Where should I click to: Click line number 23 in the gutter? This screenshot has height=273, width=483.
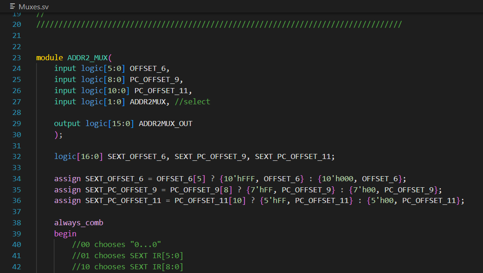point(17,57)
